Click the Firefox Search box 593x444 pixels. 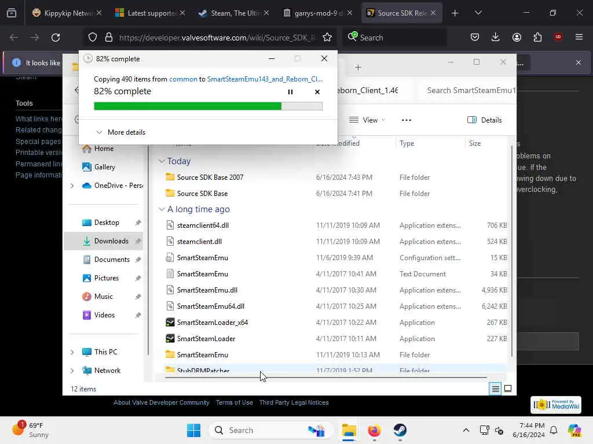click(395, 38)
